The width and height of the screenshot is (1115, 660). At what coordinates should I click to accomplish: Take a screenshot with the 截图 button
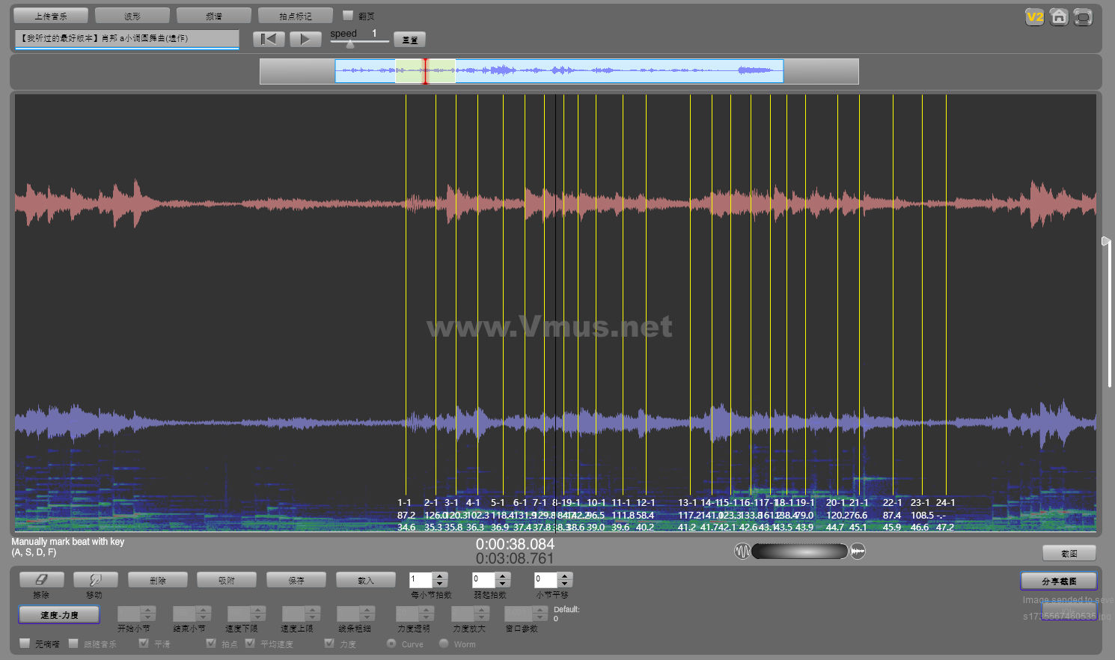point(1069,553)
